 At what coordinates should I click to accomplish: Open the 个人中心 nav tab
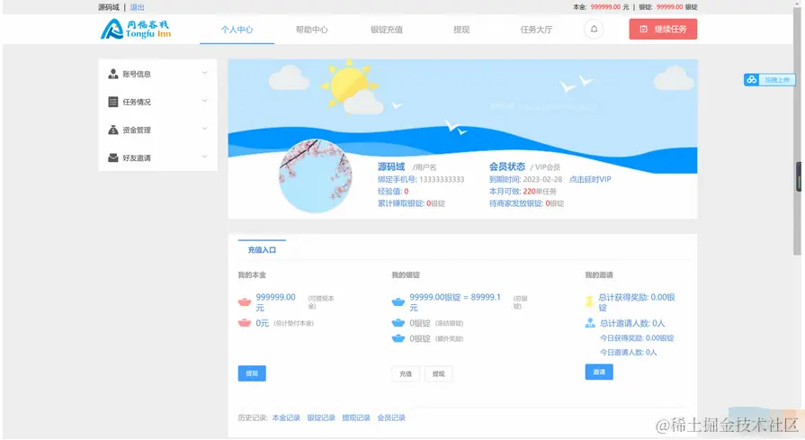pos(237,30)
